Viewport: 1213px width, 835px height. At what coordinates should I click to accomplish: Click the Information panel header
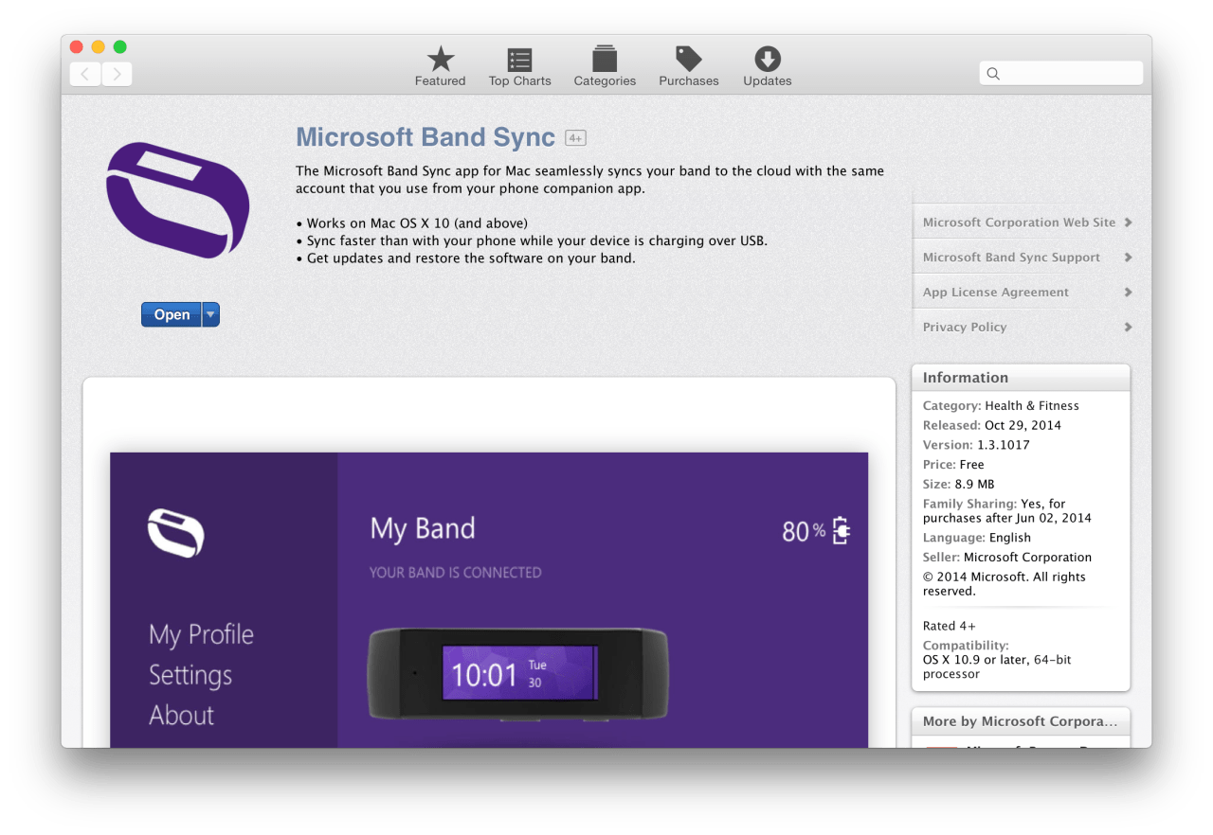tap(1021, 378)
